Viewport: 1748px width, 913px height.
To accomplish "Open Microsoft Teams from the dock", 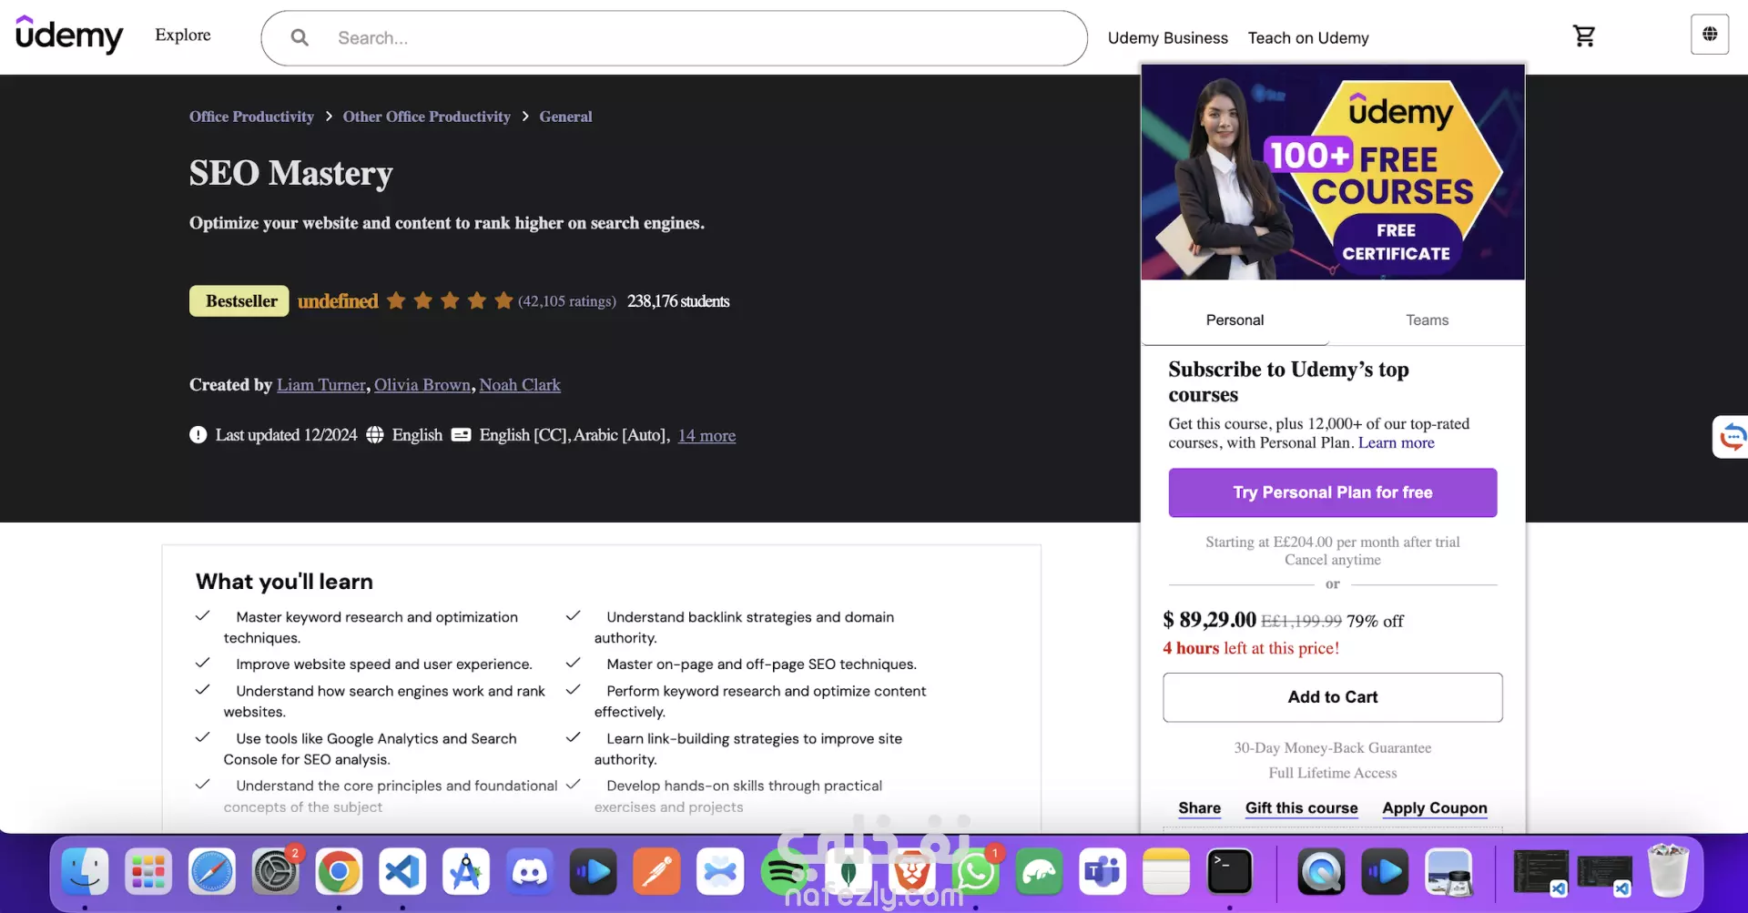I will pyautogui.click(x=1103, y=872).
